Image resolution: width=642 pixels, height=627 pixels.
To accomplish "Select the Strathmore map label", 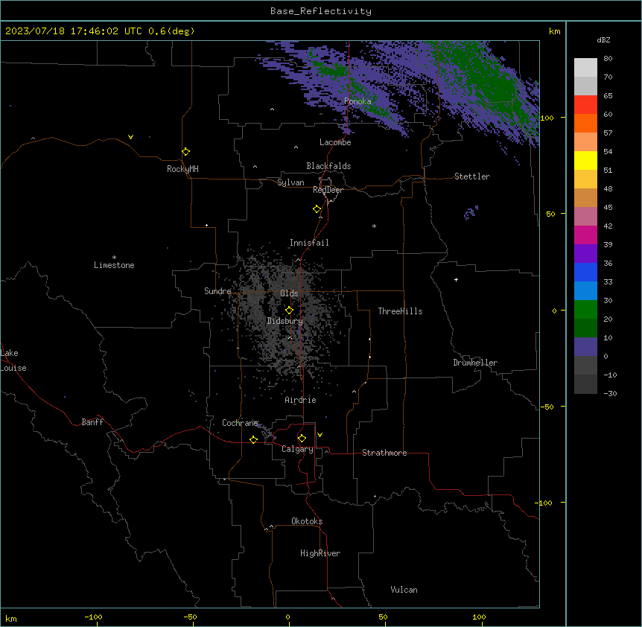I will pyautogui.click(x=384, y=453).
